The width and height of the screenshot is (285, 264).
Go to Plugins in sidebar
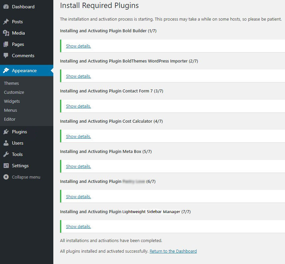[x=19, y=132]
